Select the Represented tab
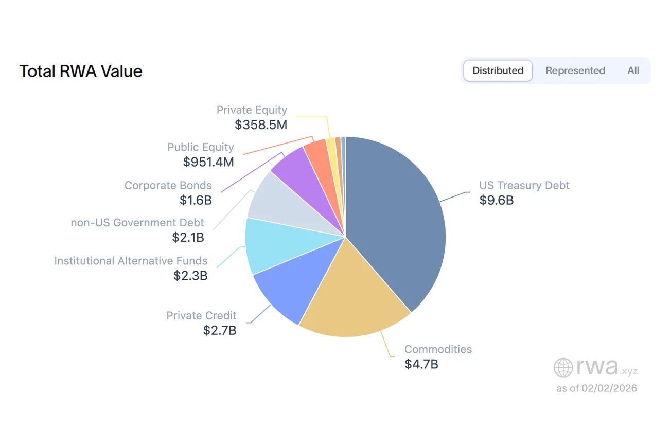The image size is (671, 447). [x=575, y=70]
